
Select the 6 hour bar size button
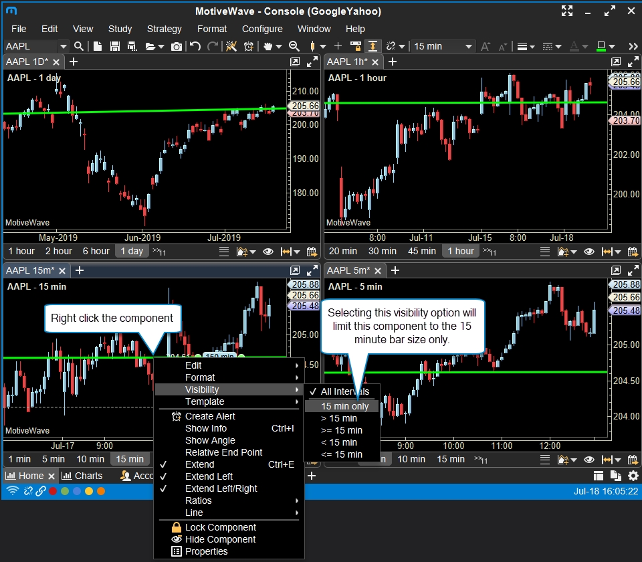click(96, 251)
